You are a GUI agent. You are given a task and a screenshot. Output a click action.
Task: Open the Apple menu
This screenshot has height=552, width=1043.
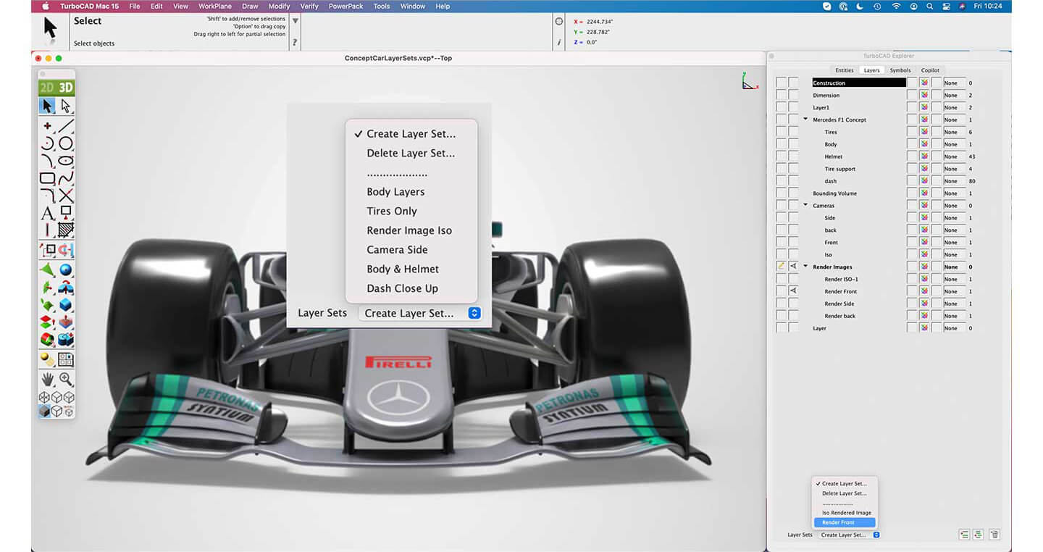tap(45, 6)
